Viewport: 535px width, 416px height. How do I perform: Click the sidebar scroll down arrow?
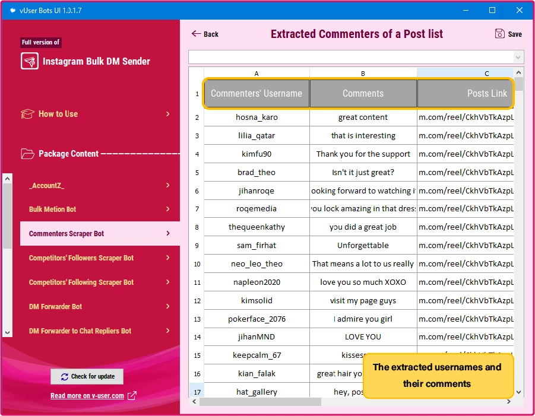(8, 332)
